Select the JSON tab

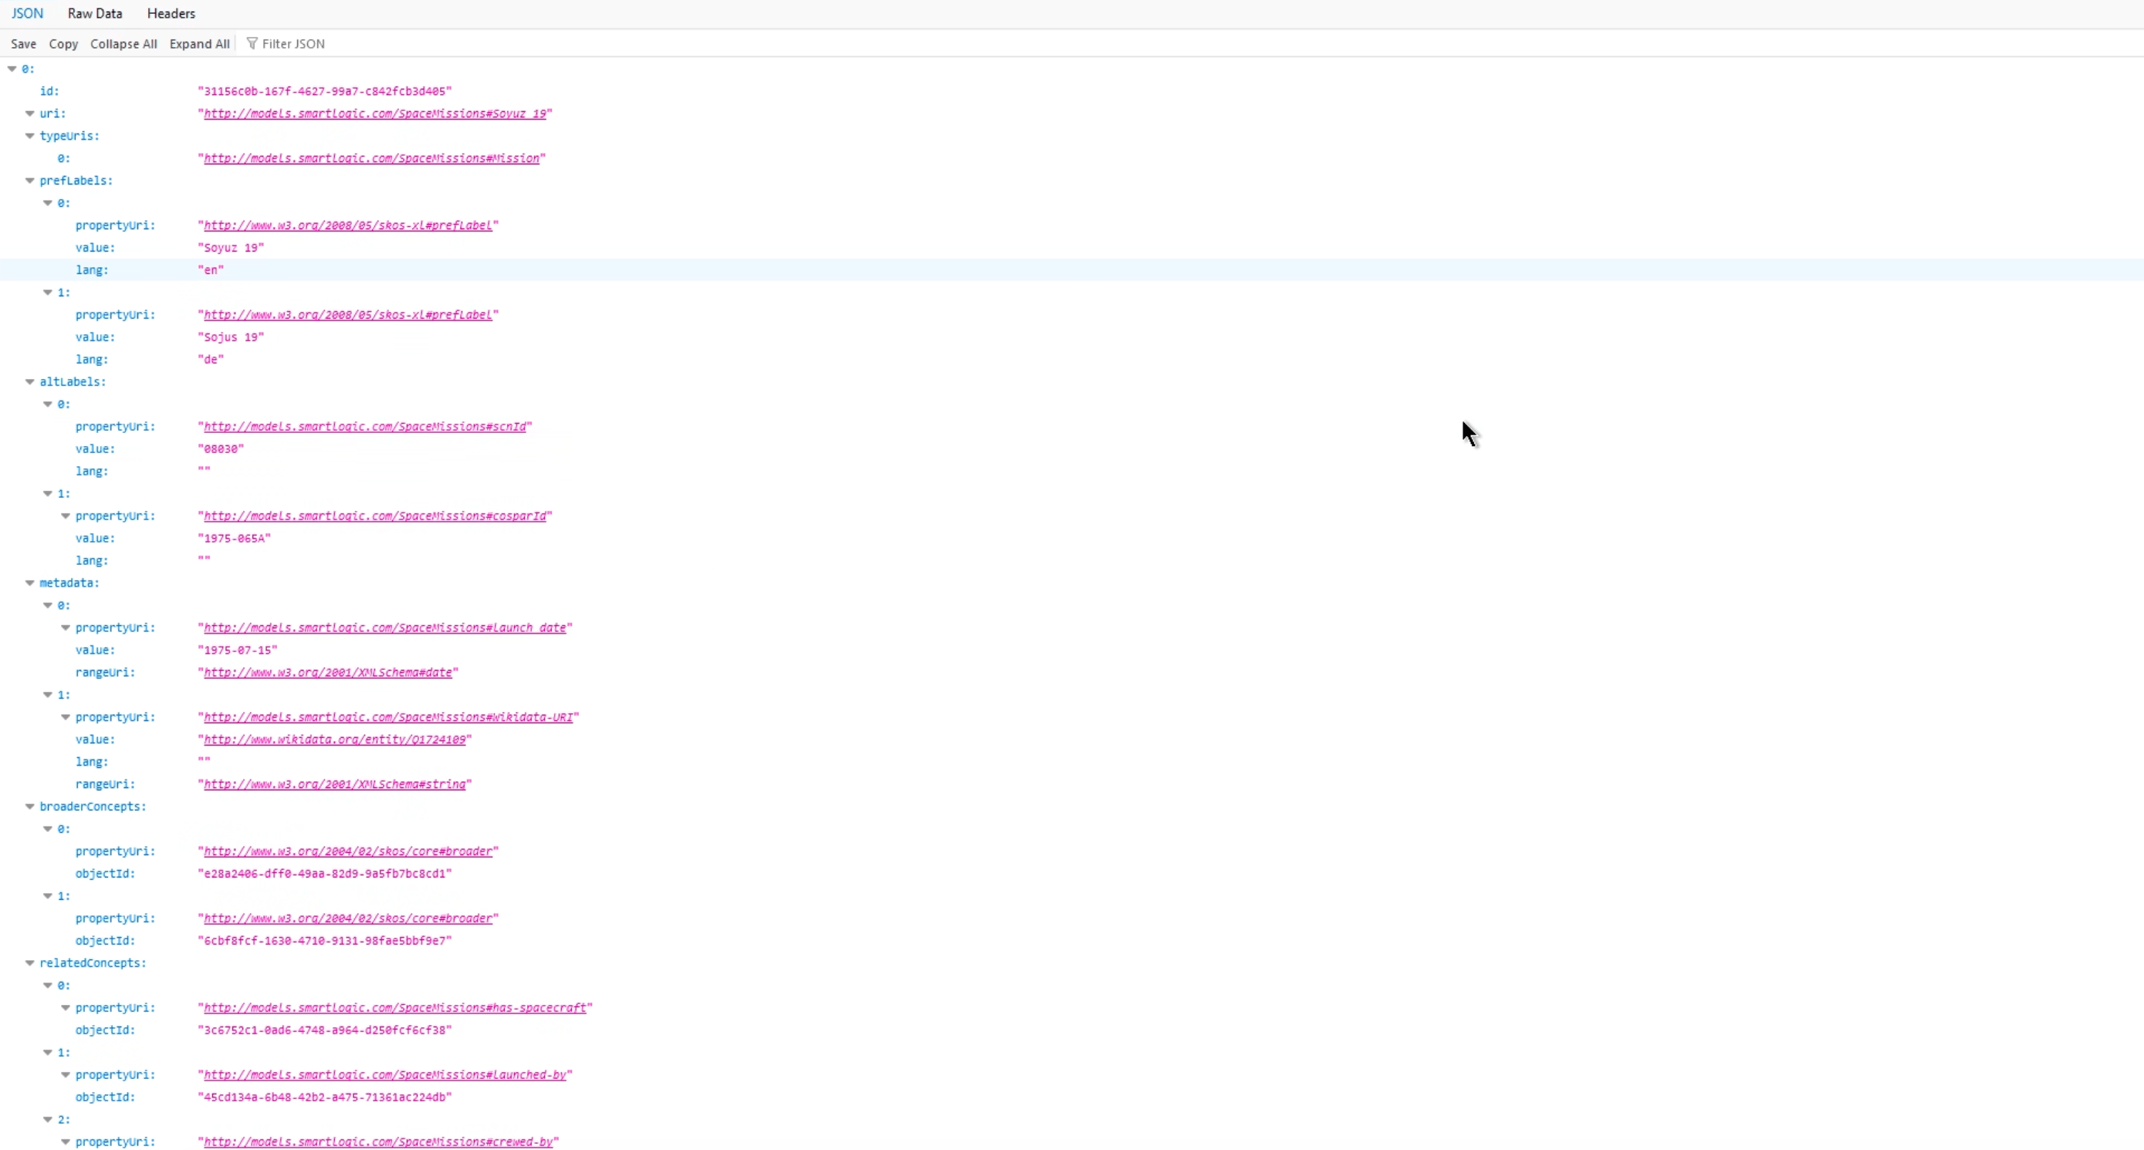(x=27, y=13)
